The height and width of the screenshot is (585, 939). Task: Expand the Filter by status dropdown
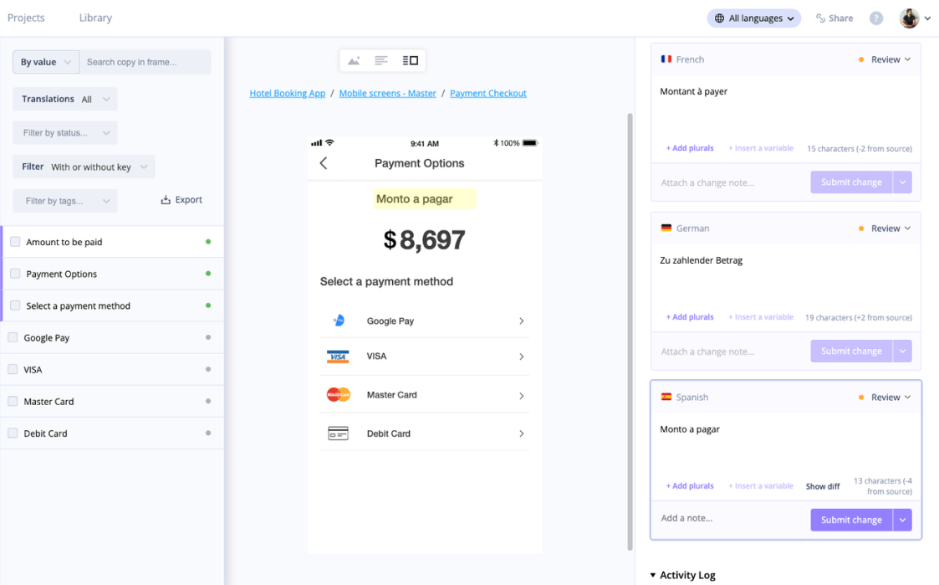pyautogui.click(x=64, y=132)
